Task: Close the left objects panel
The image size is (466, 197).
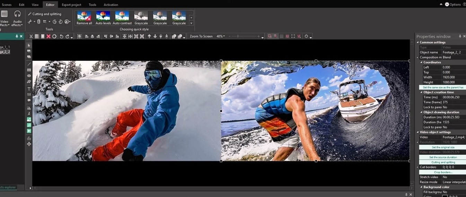Action: click(21, 36)
